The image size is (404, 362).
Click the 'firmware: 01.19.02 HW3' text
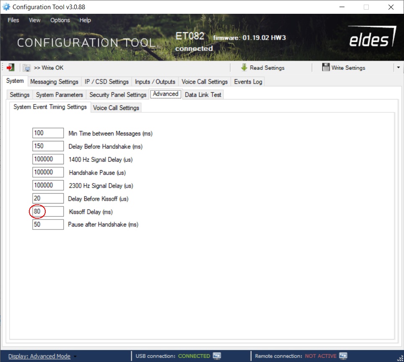249,38
